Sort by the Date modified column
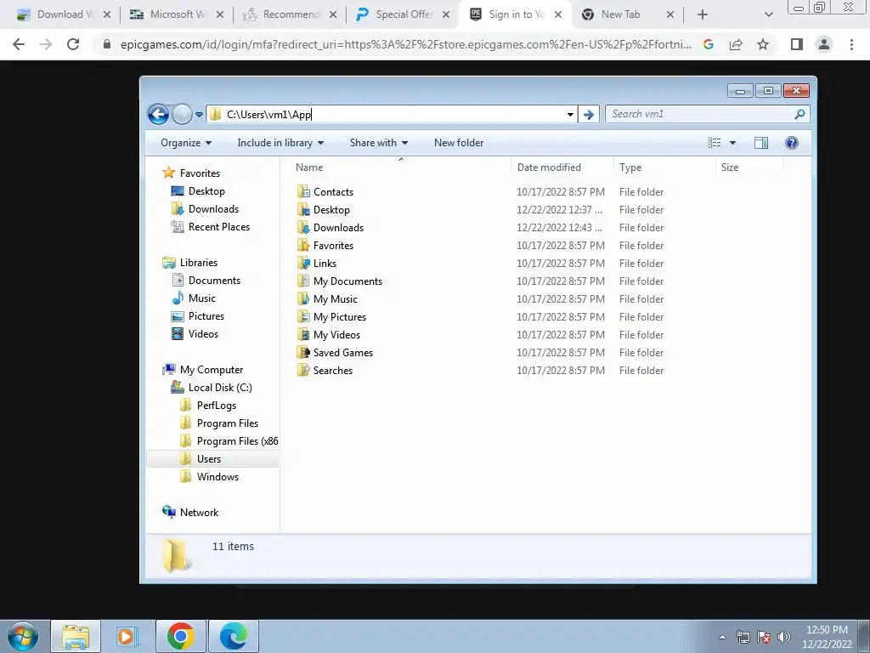The width and height of the screenshot is (870, 653). tap(549, 168)
